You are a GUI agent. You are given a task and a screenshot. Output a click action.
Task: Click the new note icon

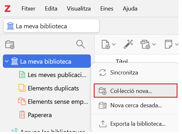[168, 44]
